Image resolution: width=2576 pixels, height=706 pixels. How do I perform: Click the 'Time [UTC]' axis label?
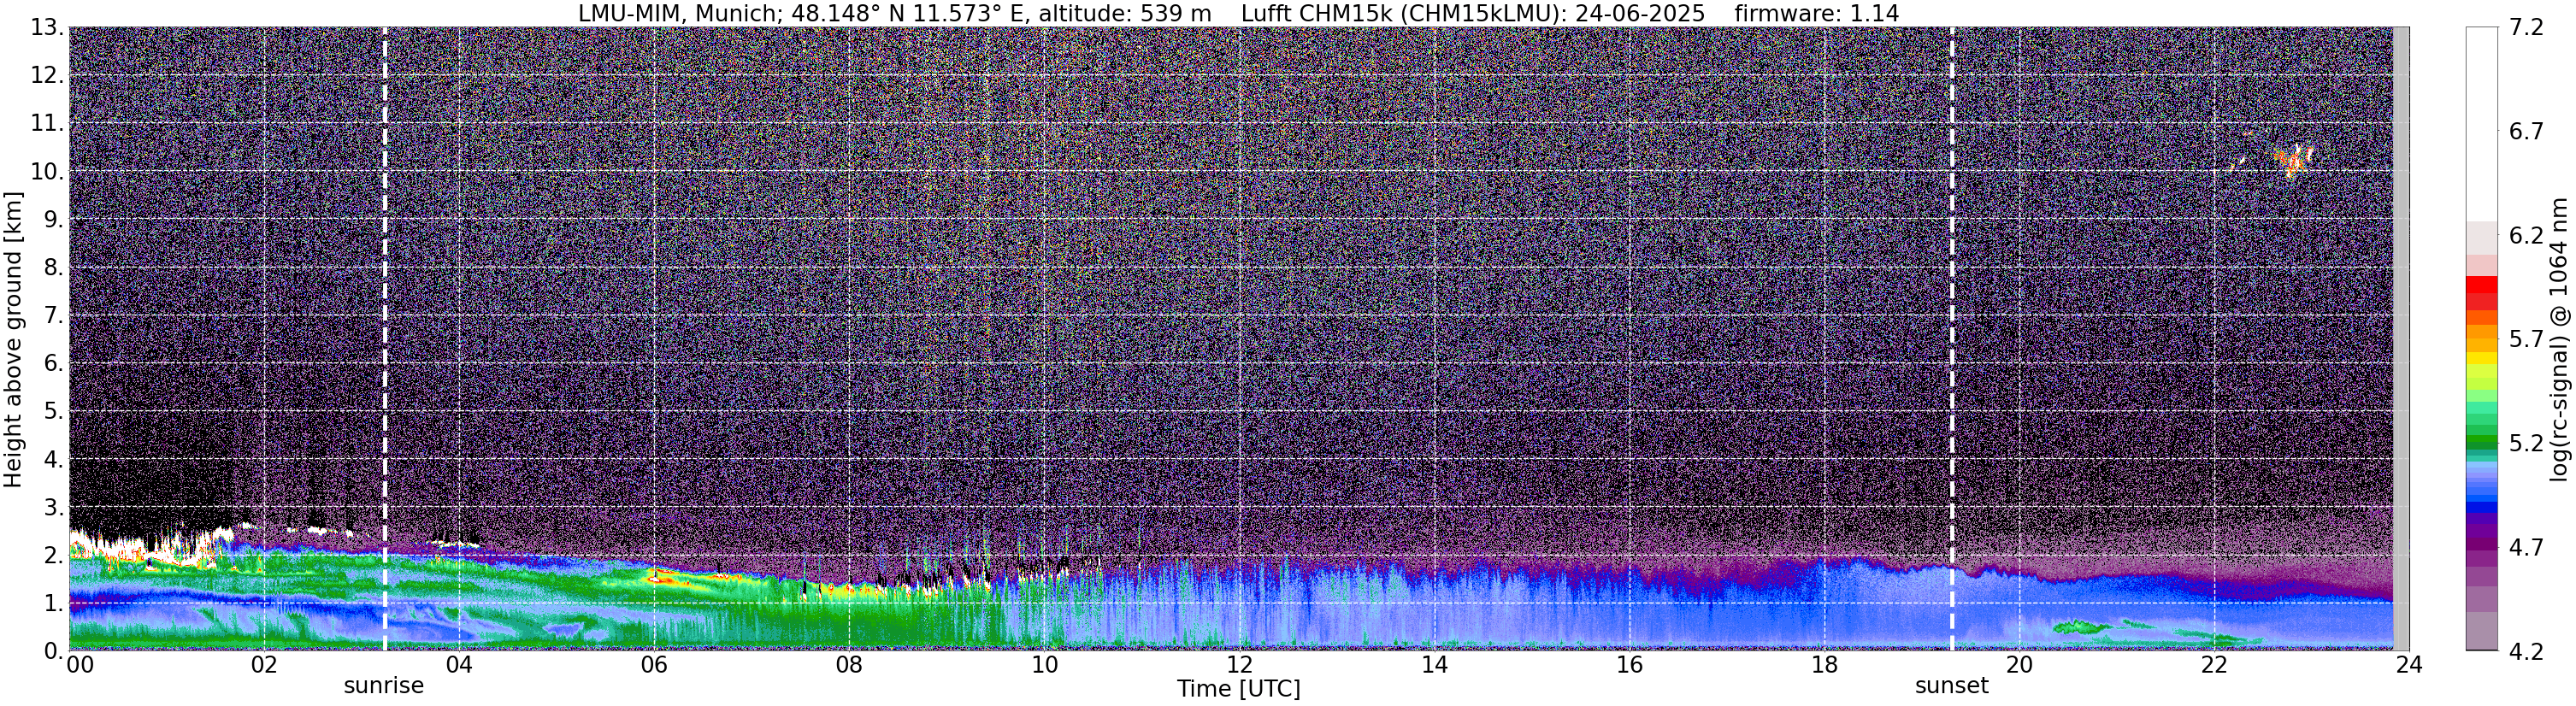(1238, 689)
